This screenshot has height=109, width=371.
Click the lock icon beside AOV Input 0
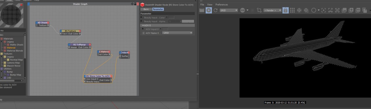tap(143, 29)
